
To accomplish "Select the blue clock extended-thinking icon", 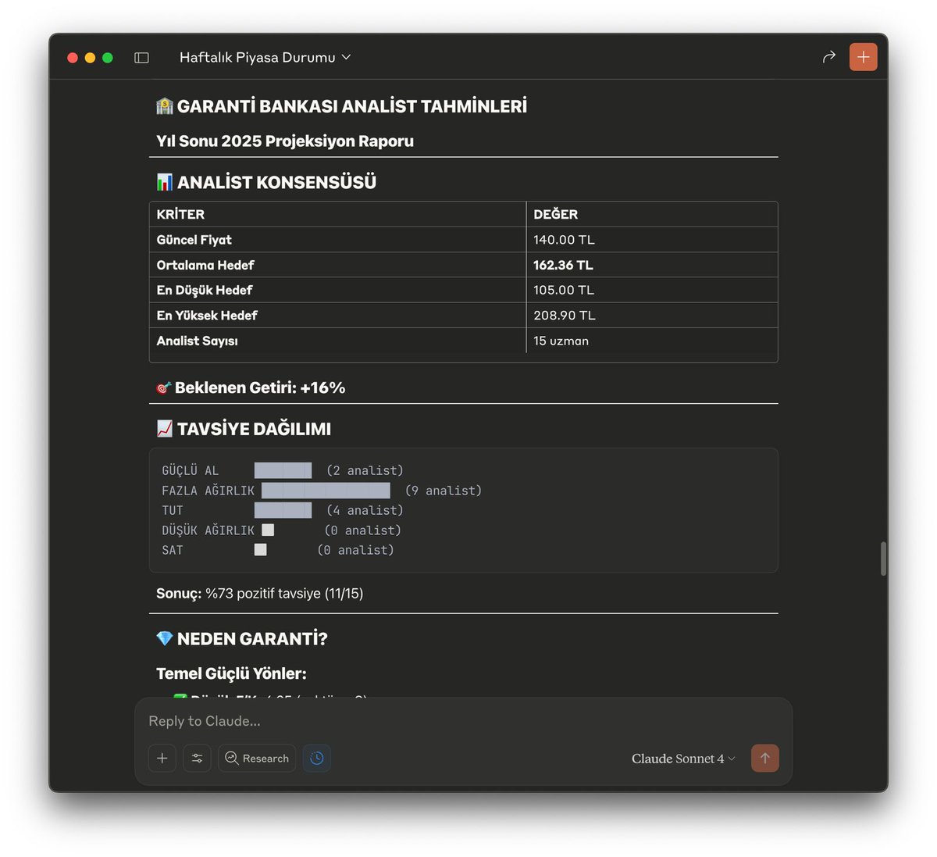I will 316,758.
